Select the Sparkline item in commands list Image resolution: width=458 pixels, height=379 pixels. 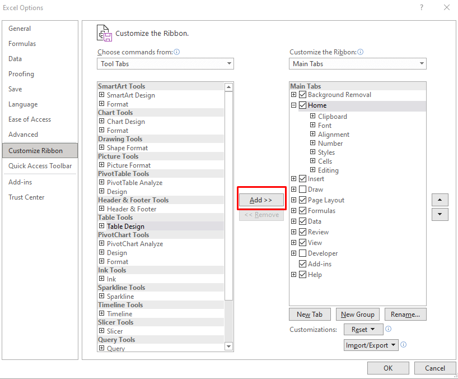click(x=120, y=297)
